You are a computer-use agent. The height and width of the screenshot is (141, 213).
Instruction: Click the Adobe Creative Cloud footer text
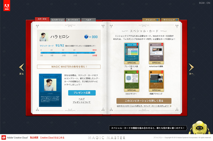pyautogui.click(x=18, y=138)
